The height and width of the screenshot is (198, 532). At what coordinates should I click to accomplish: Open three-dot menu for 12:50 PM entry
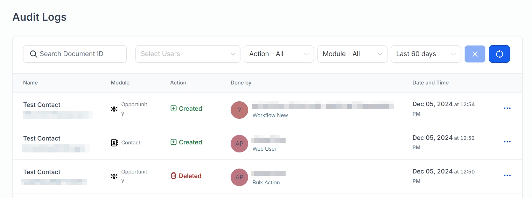507,176
